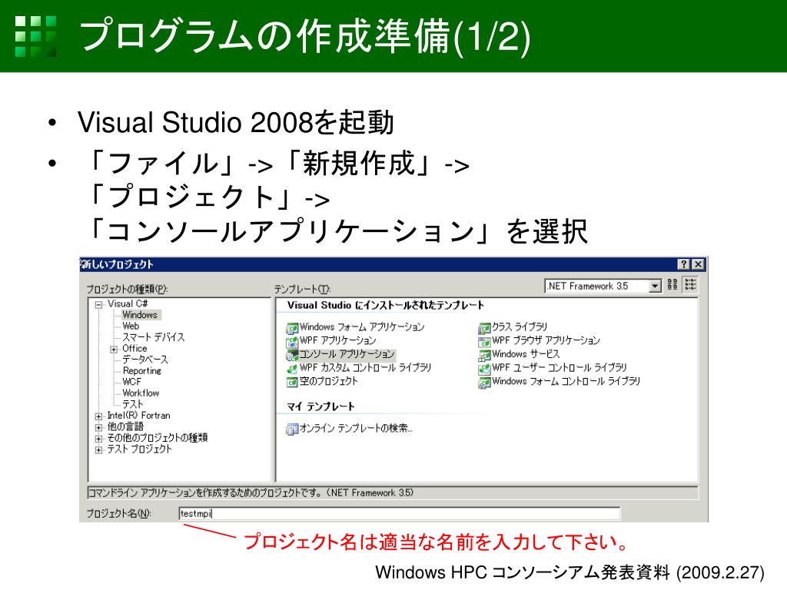Click WPF アプリケーション template label
Viewport: 787px width, 590px height.
(x=338, y=340)
